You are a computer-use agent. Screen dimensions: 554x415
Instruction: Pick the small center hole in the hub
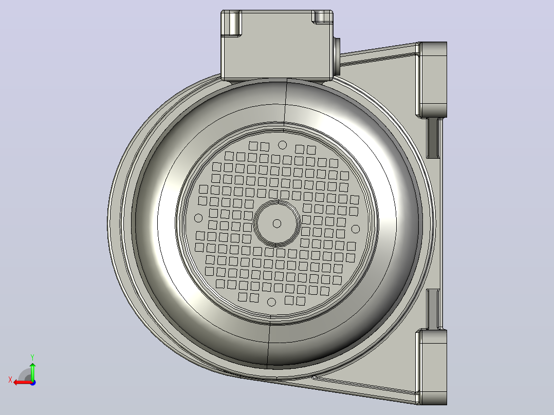pyautogui.click(x=277, y=223)
